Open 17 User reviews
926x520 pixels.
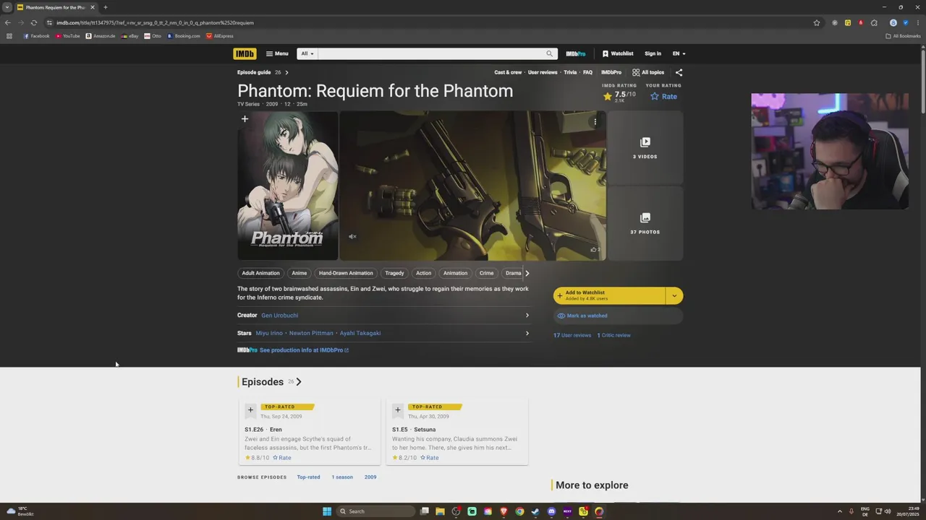click(572, 335)
